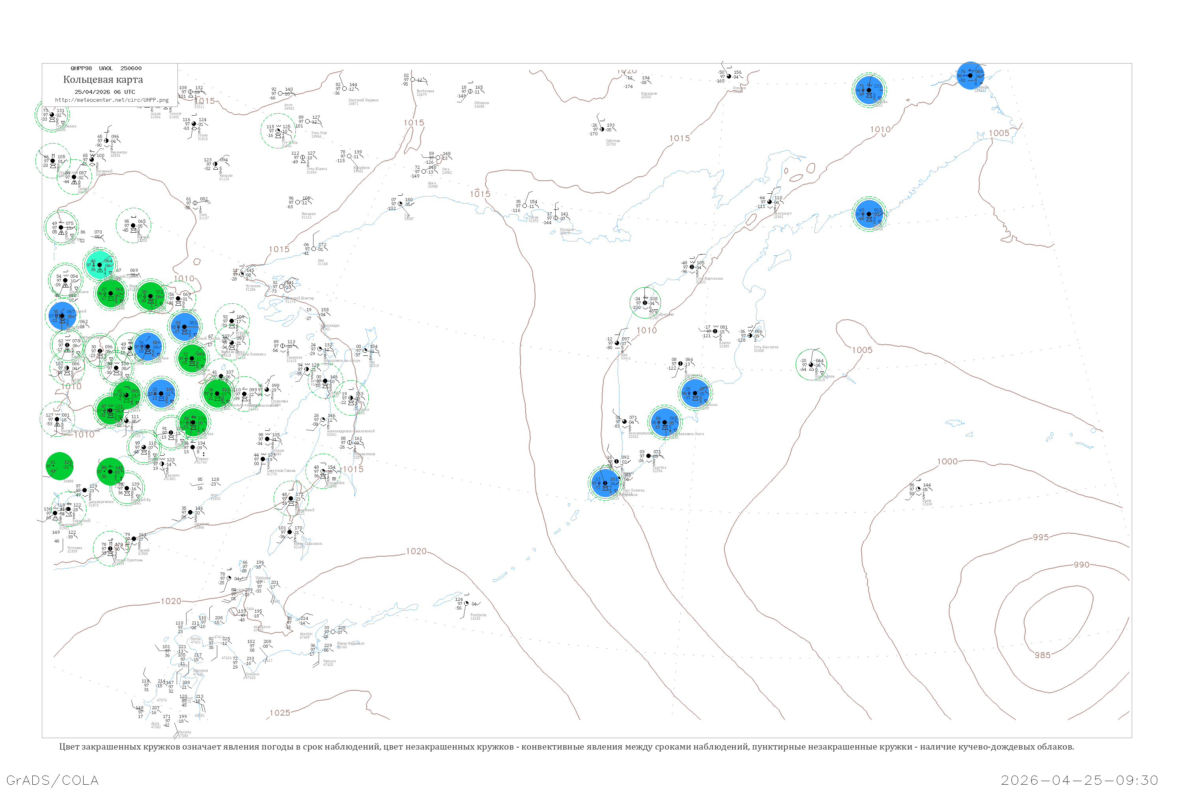Click the GrADS/COLA label at bottom left
Viewport: 1183px width, 789px height.
click(x=52, y=780)
